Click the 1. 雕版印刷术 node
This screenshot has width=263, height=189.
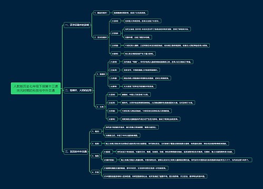(102, 13)
